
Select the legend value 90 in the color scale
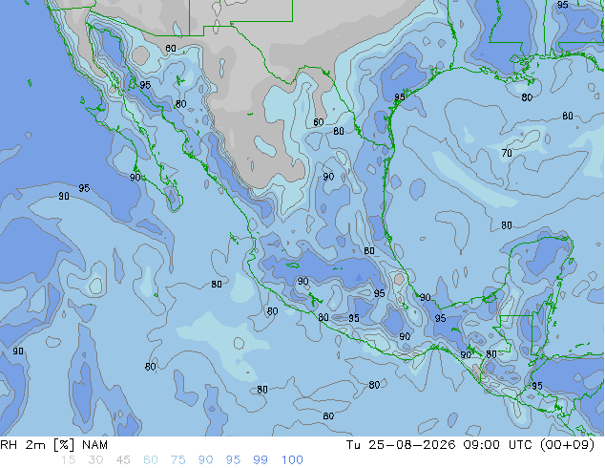click(206, 460)
